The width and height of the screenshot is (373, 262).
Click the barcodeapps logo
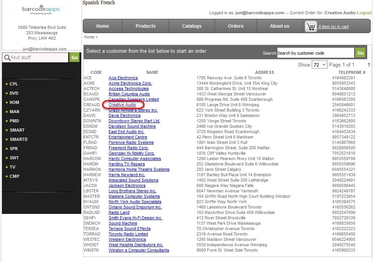pyautogui.click(x=41, y=10)
